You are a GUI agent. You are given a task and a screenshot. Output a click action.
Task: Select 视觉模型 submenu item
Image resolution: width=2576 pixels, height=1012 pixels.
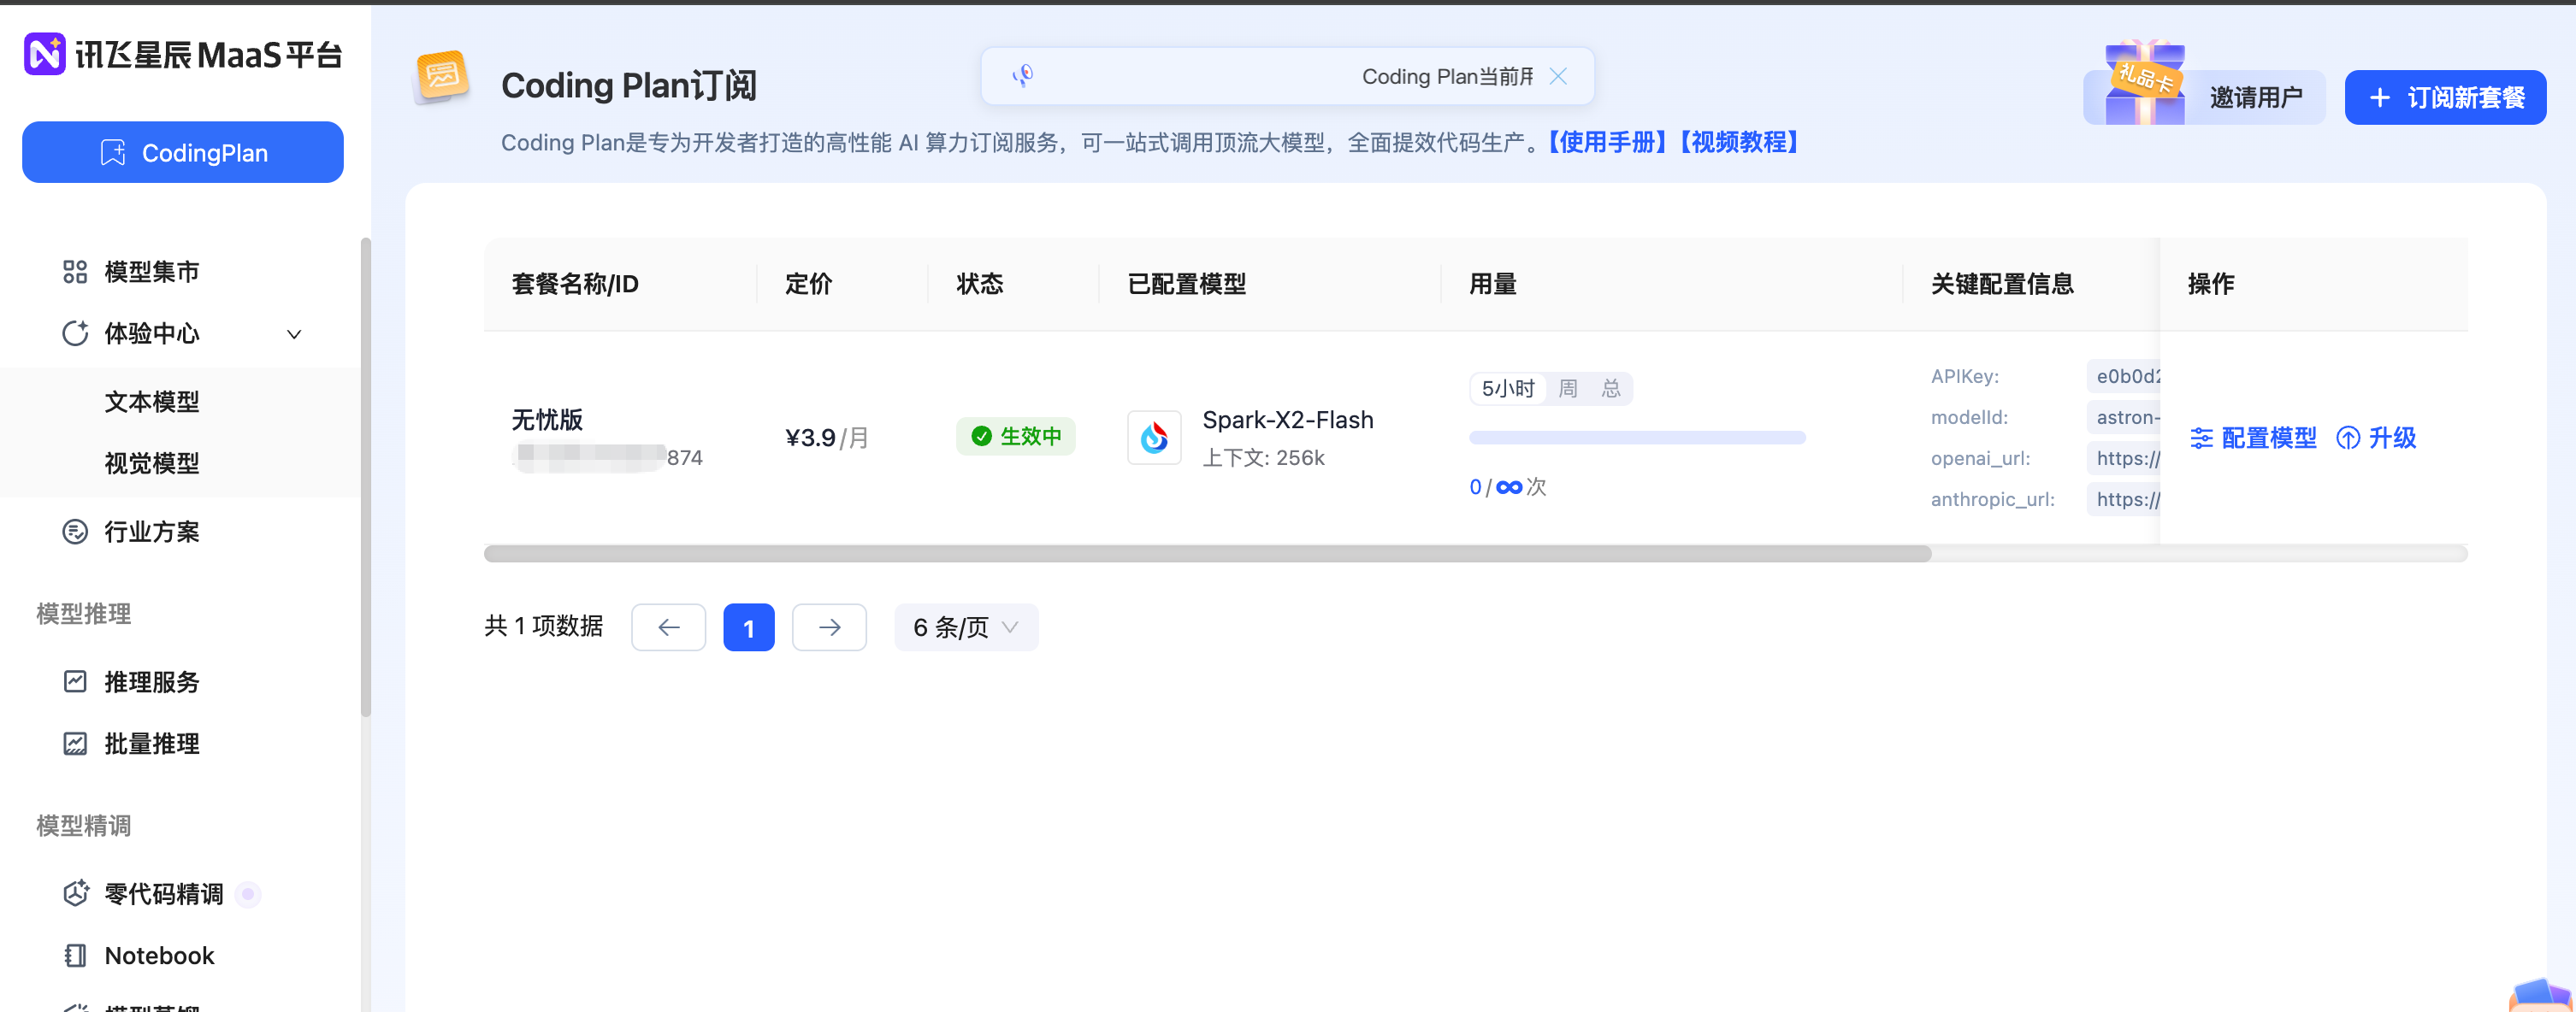(152, 463)
